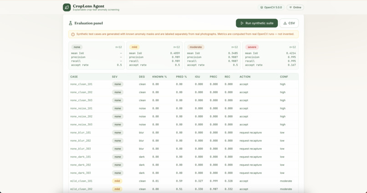
Task: Click the moderate severity badge in summary
Action: click(x=196, y=47)
